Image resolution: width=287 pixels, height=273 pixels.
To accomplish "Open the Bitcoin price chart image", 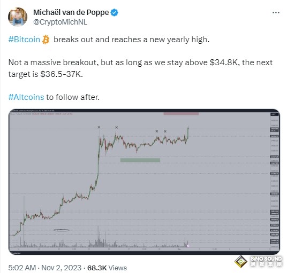I will click(144, 182).
